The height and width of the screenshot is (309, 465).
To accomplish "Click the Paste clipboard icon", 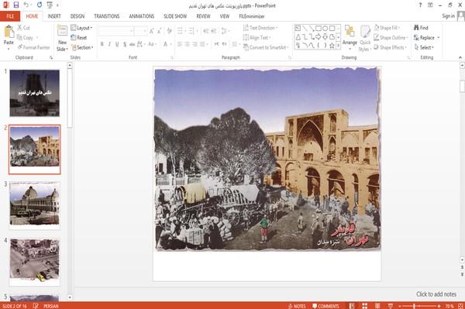I will coord(9,32).
